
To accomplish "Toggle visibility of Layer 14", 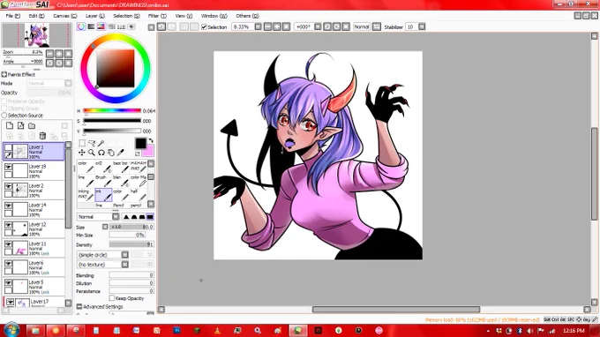I will click(x=8, y=206).
